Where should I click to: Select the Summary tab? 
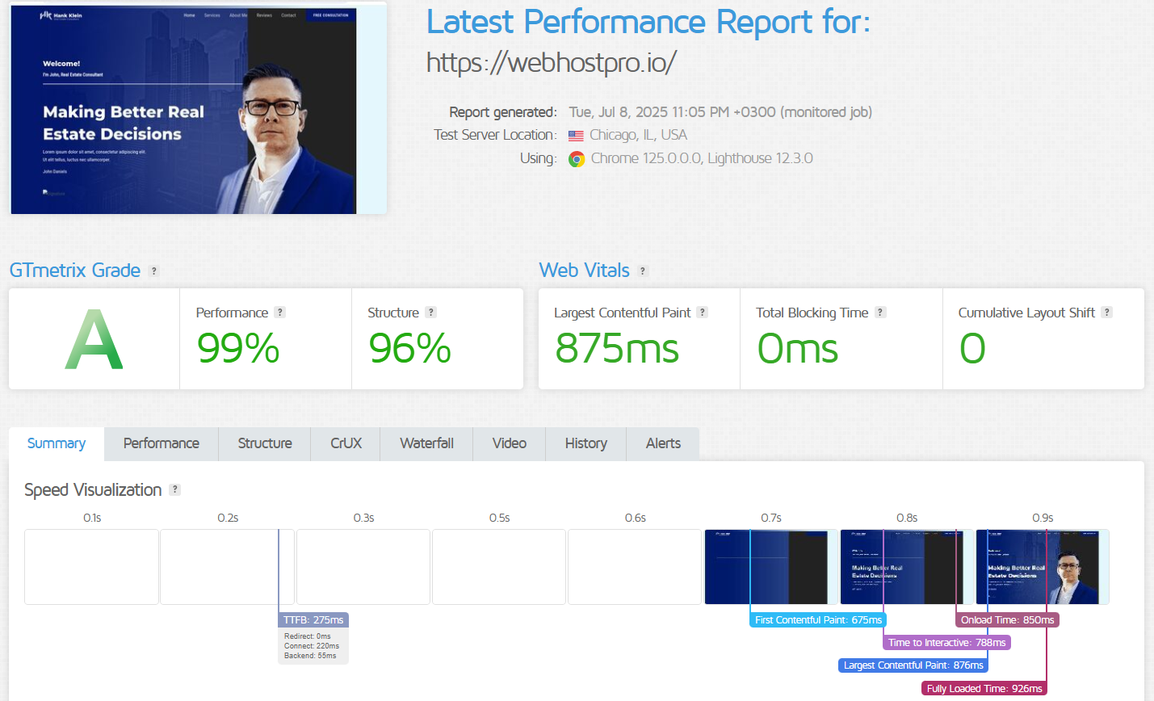[57, 443]
